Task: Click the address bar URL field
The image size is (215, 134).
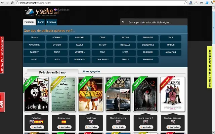Action: (101, 3)
